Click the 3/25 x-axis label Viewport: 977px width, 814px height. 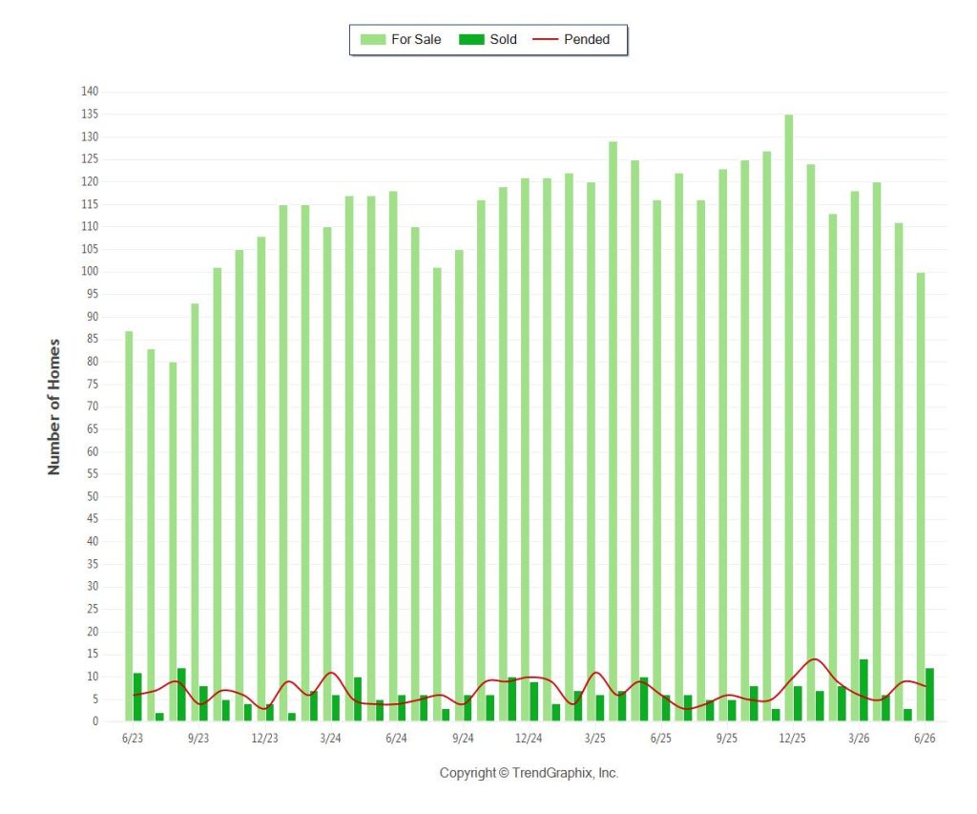point(595,738)
